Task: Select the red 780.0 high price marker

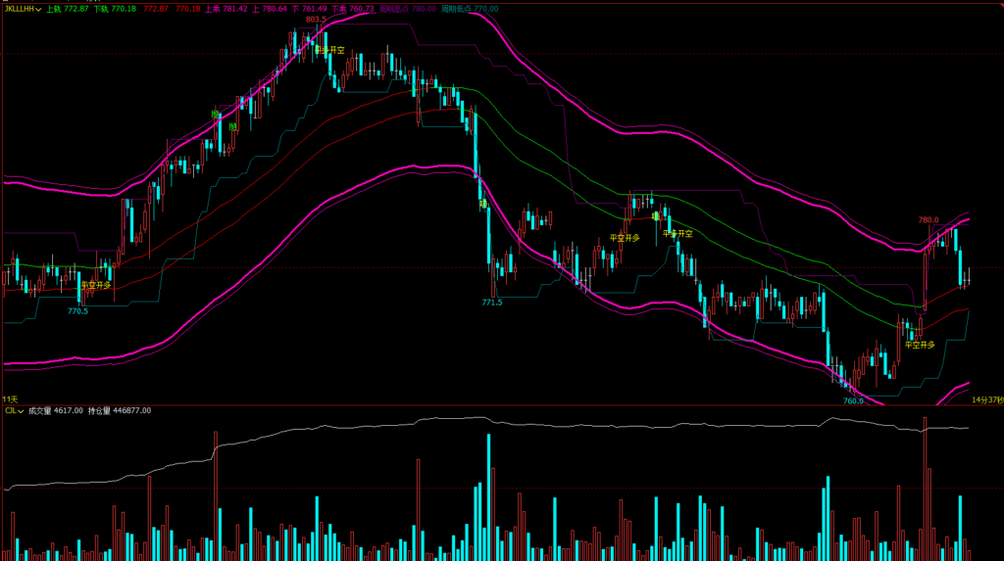Action: pyautogui.click(x=928, y=220)
